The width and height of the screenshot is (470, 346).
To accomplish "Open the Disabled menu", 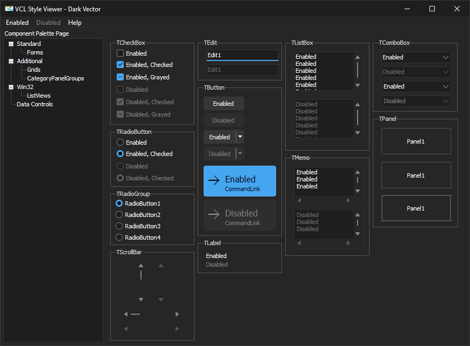I will coord(48,23).
